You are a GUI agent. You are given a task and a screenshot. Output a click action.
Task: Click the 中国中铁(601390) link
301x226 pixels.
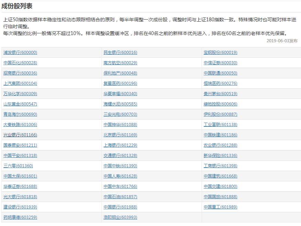pos(120,166)
